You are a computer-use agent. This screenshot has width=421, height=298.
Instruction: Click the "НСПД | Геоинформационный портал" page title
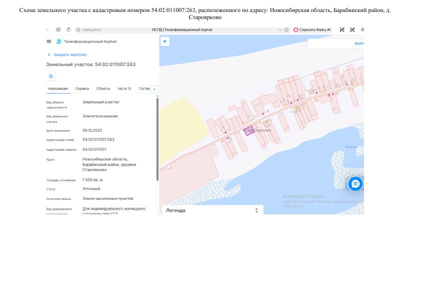pos(182,30)
